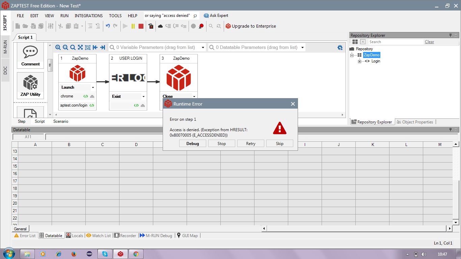Click the Run play button
Viewport: 461px width, 259px height.
pos(125,26)
